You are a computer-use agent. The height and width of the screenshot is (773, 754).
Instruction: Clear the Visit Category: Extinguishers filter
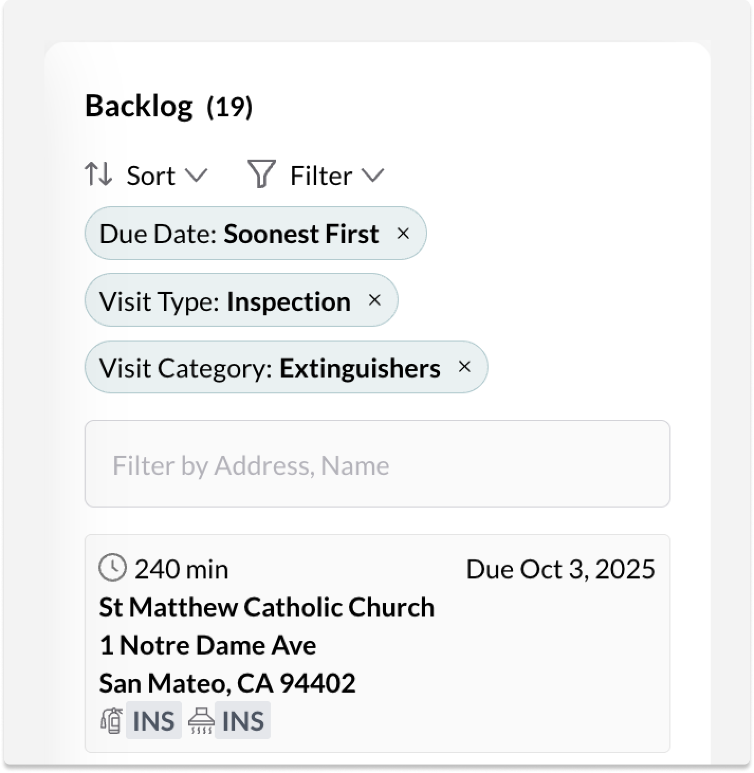[x=464, y=367]
